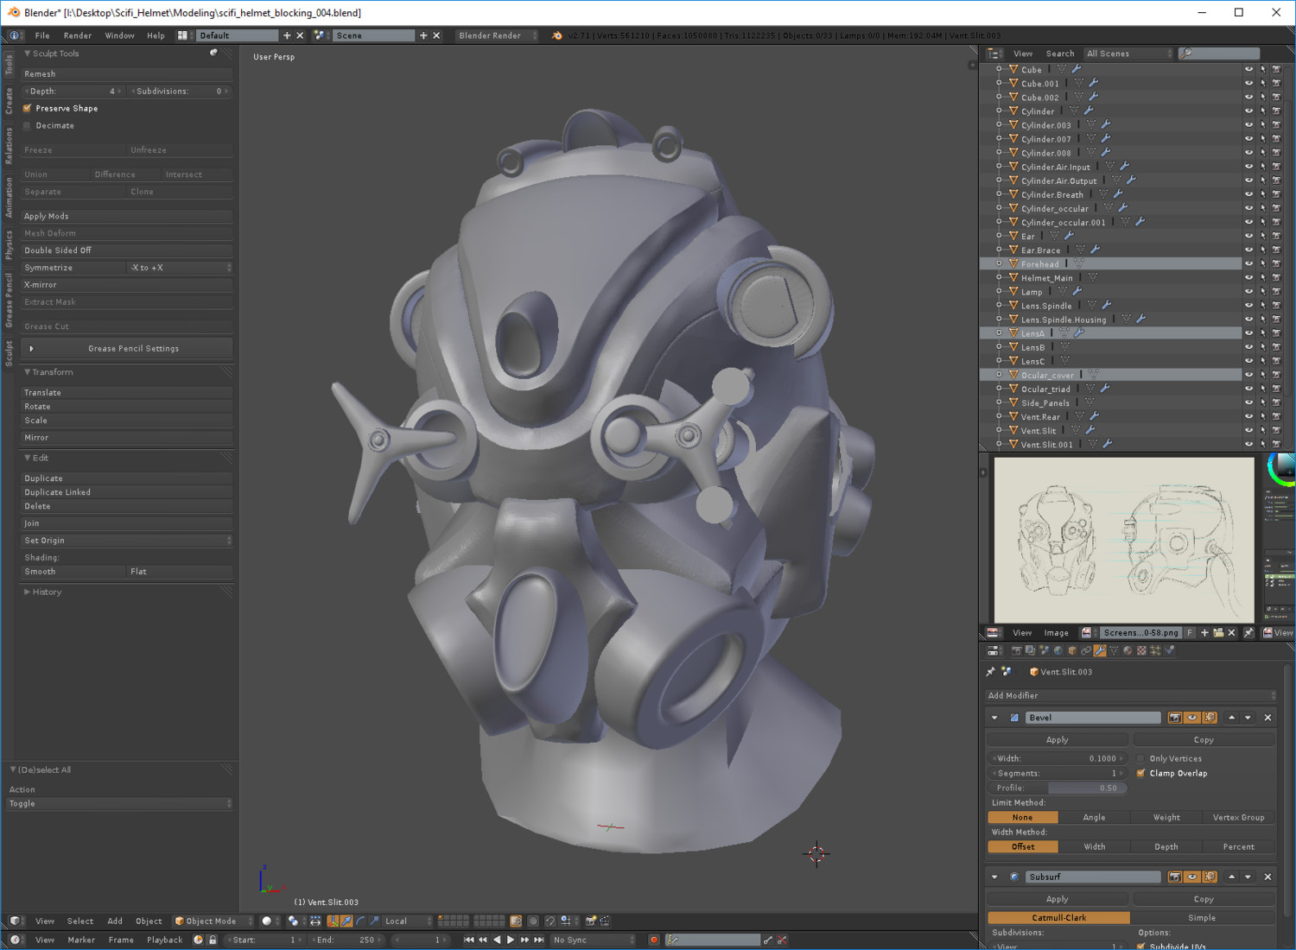Open the Render Layers properties tab
Screen dimensions: 1296x950
(x=1030, y=650)
